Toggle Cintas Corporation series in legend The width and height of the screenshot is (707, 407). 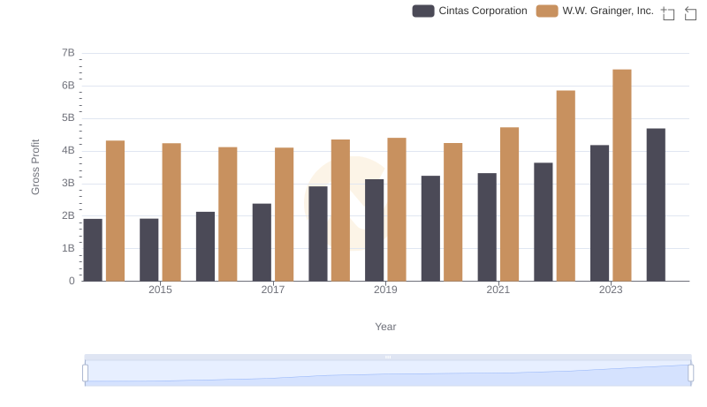469,11
